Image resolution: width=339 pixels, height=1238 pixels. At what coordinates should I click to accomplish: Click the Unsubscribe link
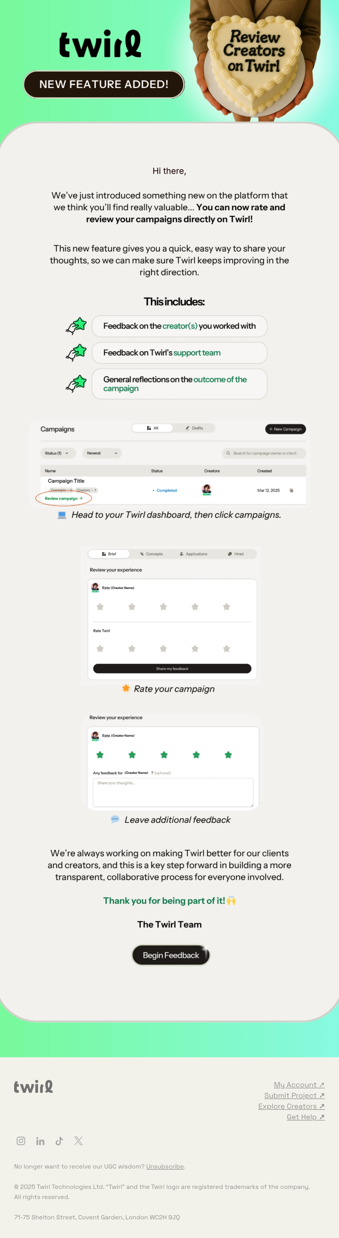click(x=165, y=1166)
